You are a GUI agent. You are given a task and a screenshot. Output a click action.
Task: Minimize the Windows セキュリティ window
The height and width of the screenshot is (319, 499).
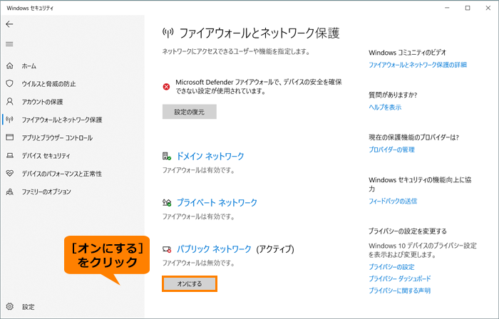coord(447,8)
